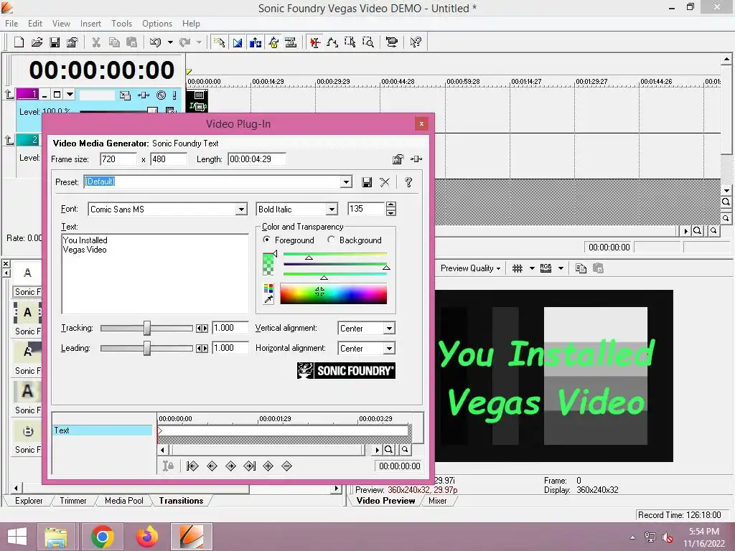Viewport: 735px width, 551px height.
Task: Open the Horizontal alignment dropdown
Action: pyautogui.click(x=389, y=349)
